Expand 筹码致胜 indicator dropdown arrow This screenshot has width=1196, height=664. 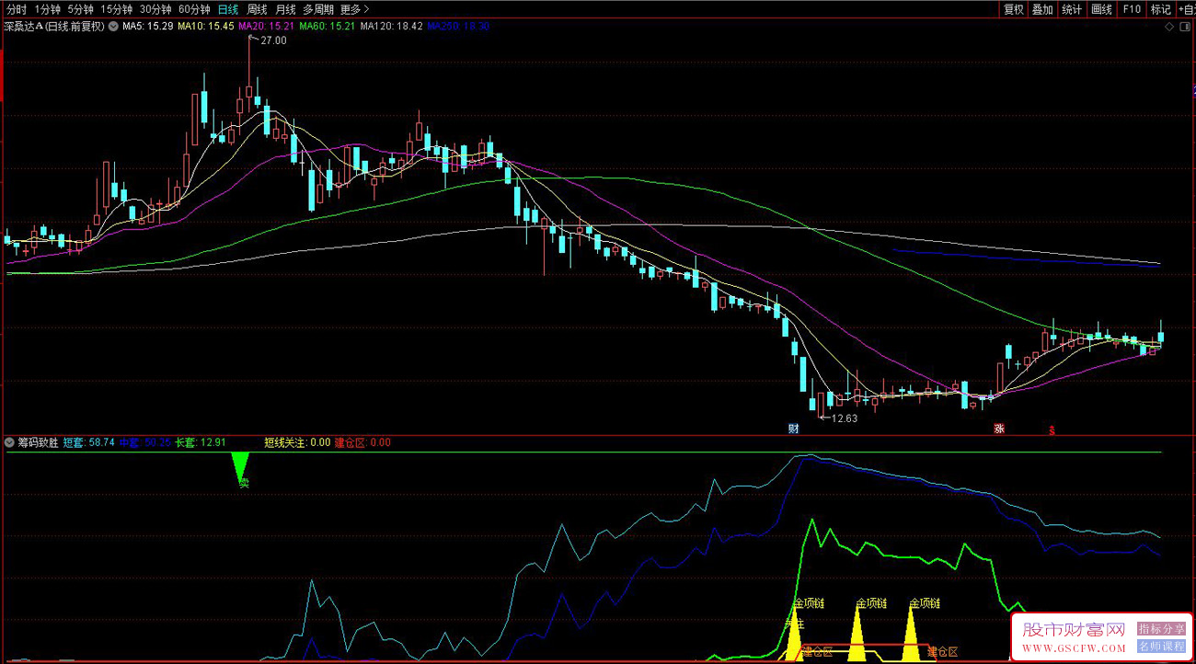[9, 442]
